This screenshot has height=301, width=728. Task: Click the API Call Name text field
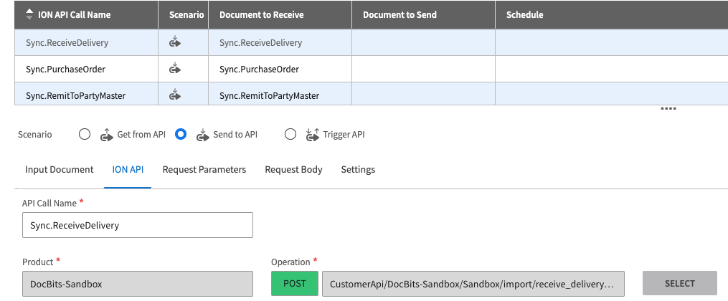(x=138, y=225)
